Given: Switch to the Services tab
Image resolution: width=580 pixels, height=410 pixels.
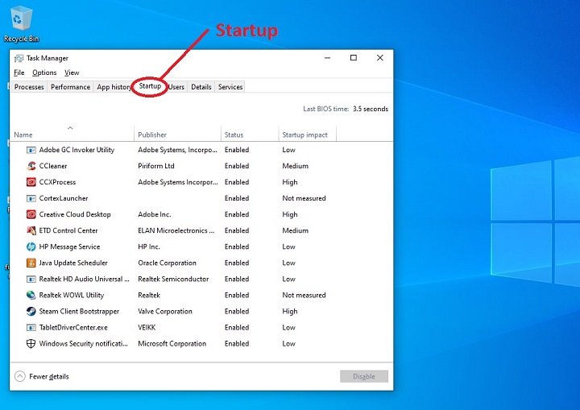Looking at the screenshot, I should [x=230, y=87].
